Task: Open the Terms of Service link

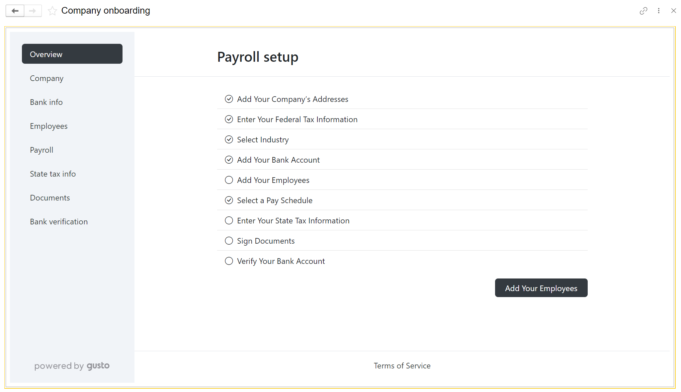Action: pyautogui.click(x=402, y=365)
